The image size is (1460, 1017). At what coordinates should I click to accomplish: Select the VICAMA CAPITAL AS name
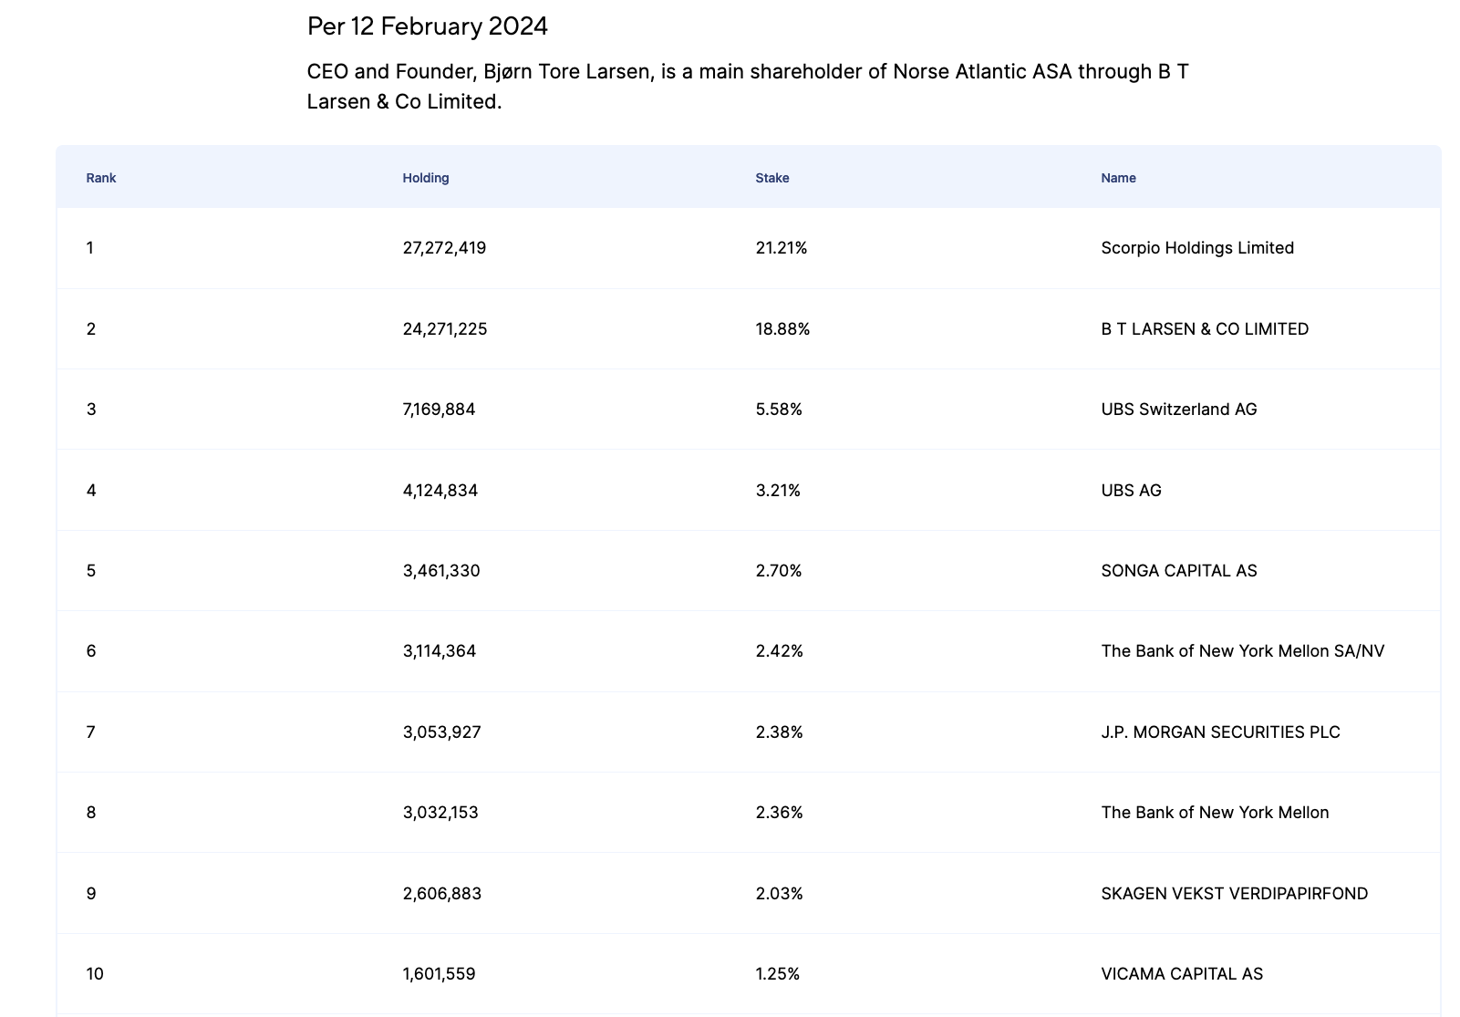[x=1182, y=974]
